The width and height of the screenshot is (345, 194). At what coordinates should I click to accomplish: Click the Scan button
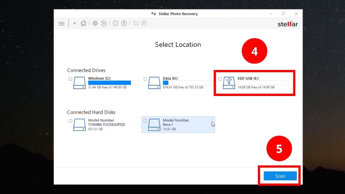point(280,176)
